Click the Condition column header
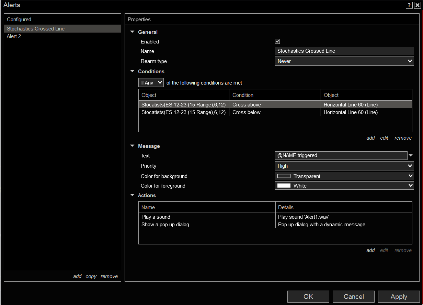Viewport: 423px width, 305px height. 275,95
